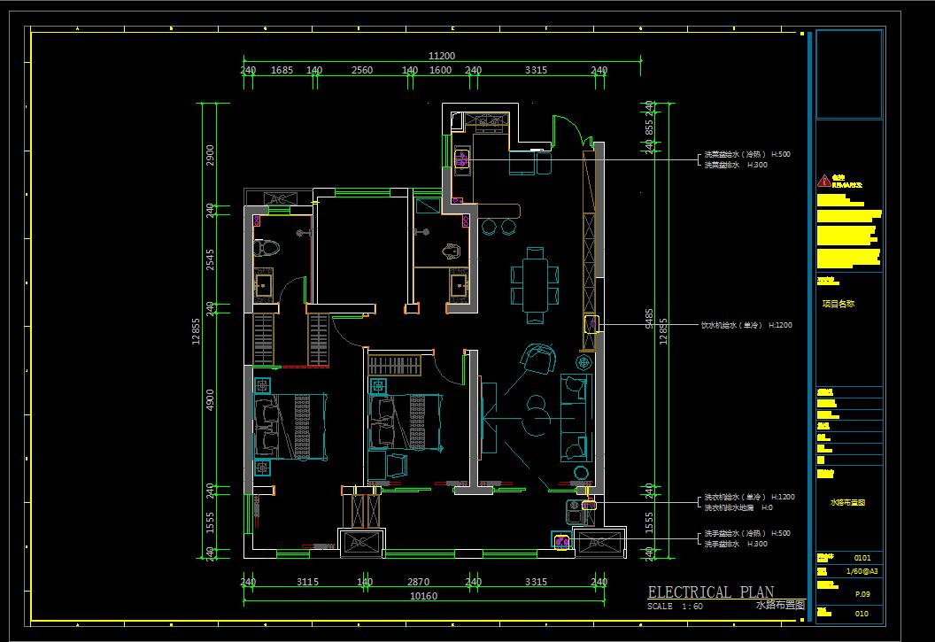This screenshot has width=935, height=642.
Task: Pick the double bed in the left bedroom
Action: click(x=290, y=426)
